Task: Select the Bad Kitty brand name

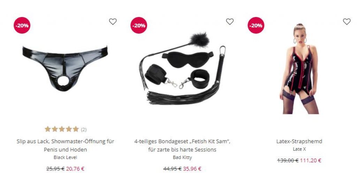Action: pyautogui.click(x=182, y=157)
